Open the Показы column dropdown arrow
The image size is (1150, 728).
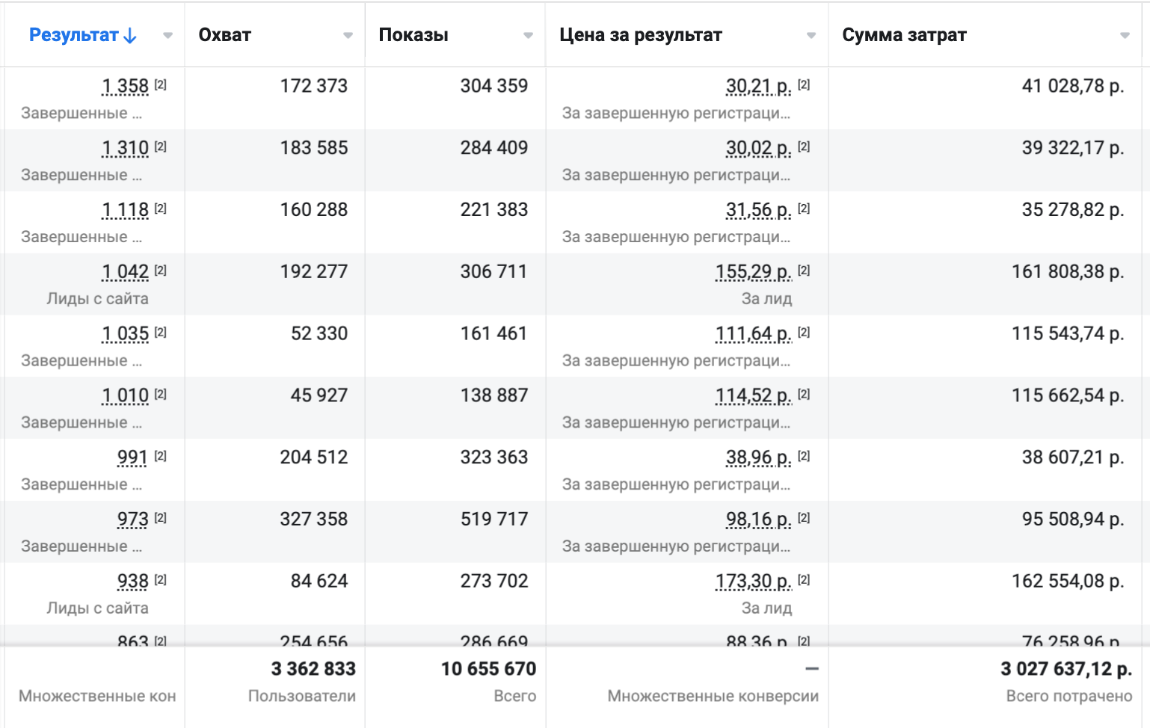click(528, 35)
